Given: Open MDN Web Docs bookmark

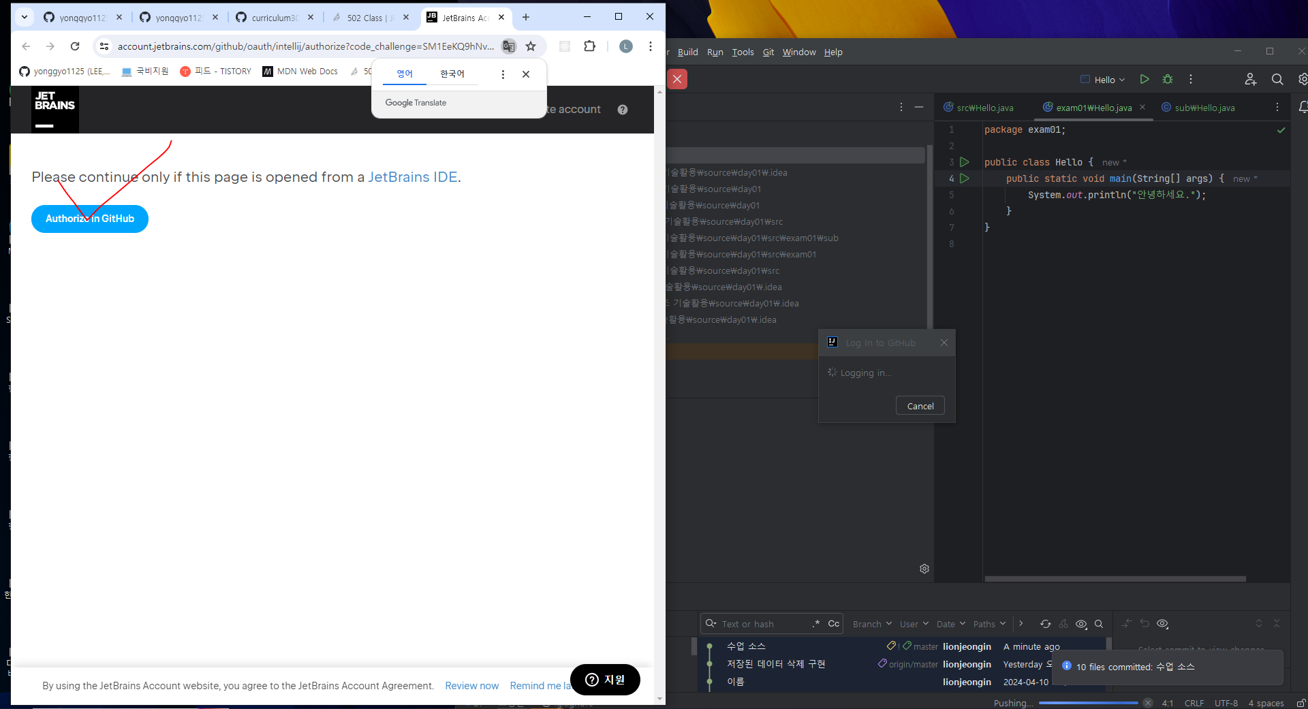Looking at the screenshot, I should 300,71.
